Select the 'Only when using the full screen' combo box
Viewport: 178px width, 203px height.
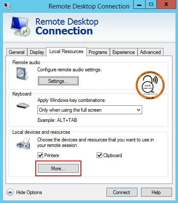90,110
